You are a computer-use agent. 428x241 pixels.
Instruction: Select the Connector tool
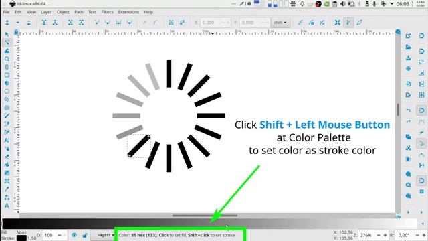point(7,197)
